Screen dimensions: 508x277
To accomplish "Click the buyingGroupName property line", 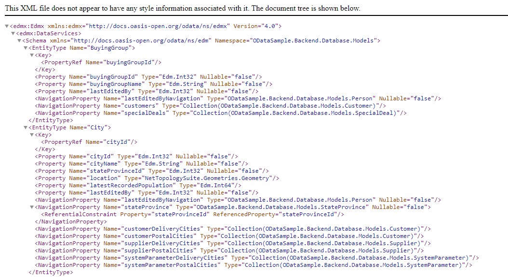I will coord(154,84).
